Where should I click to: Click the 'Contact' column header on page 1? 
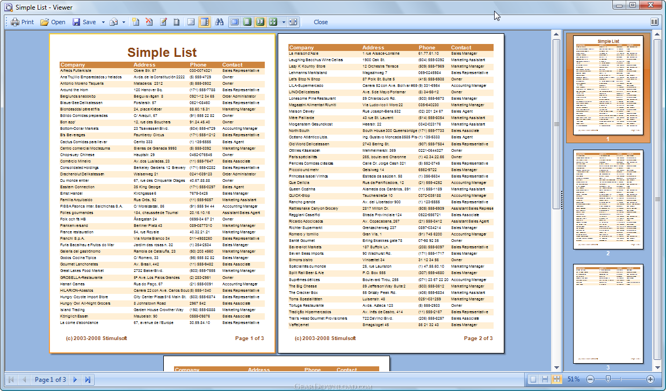tap(233, 65)
